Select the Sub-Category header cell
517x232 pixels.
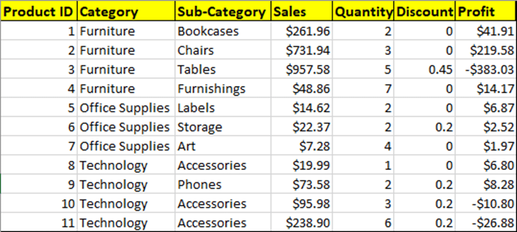pyautogui.click(x=223, y=12)
